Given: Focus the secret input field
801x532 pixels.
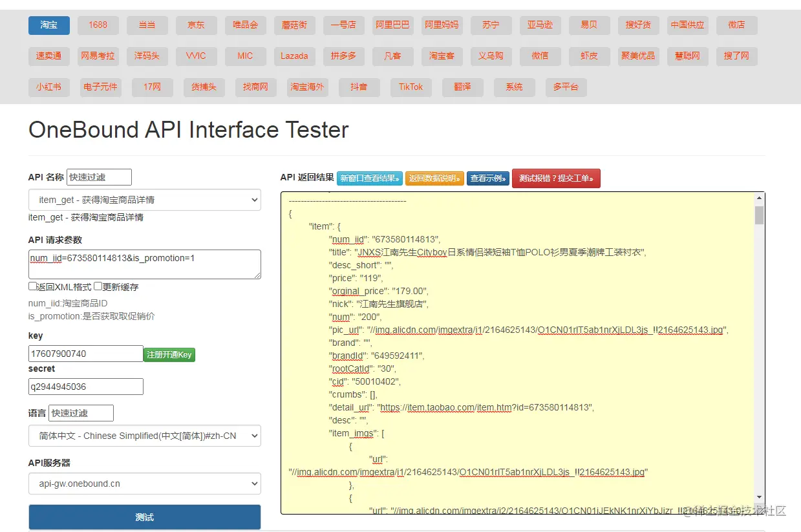Looking at the screenshot, I should click(x=86, y=387).
